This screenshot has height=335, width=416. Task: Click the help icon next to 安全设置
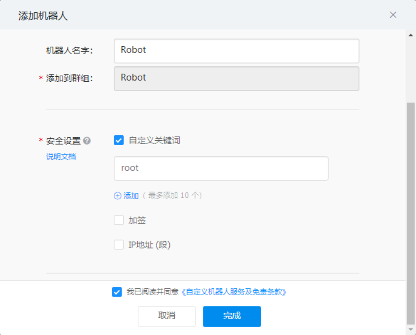click(x=87, y=140)
